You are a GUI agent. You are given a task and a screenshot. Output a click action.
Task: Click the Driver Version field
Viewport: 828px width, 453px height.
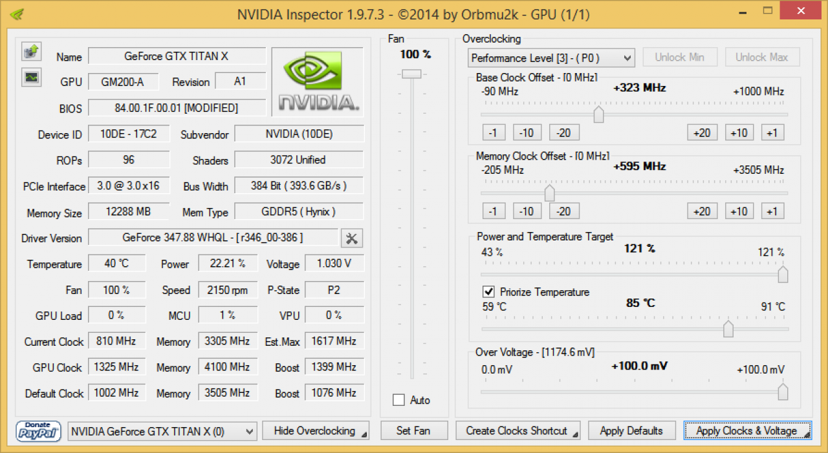coord(213,238)
